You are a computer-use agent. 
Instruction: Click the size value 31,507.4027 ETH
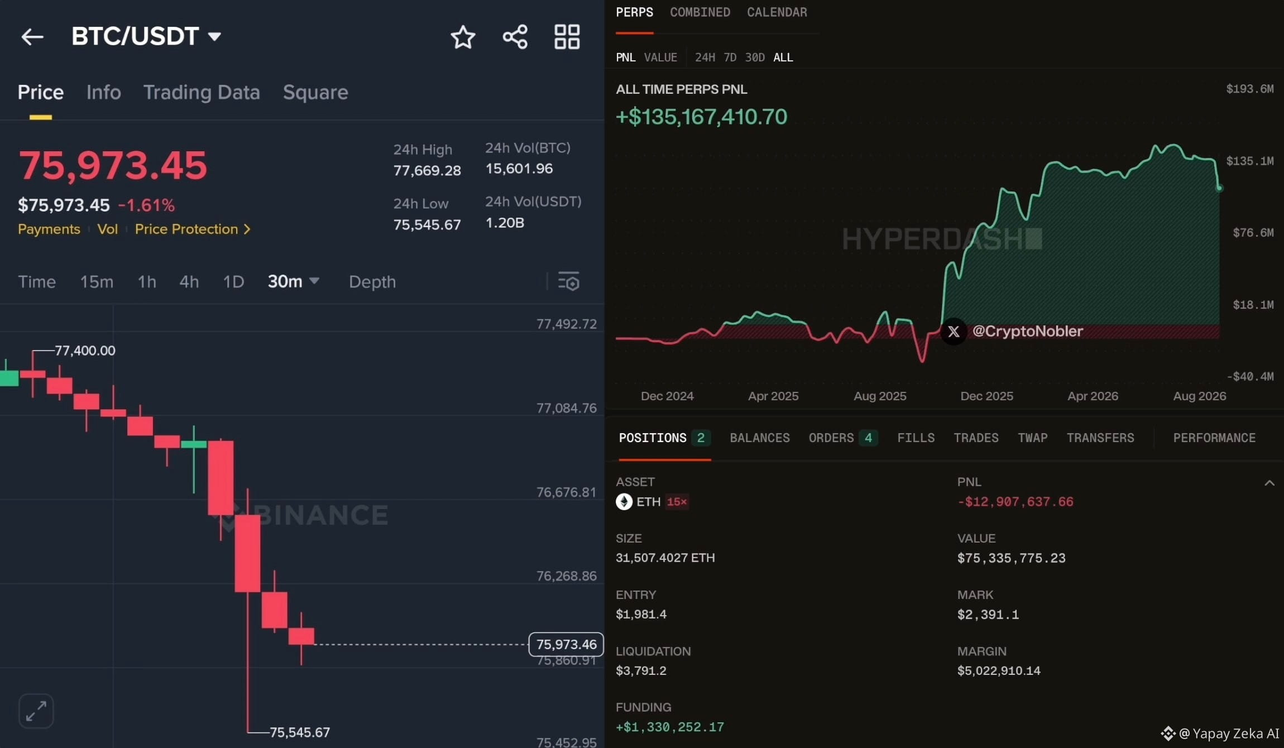(x=665, y=558)
